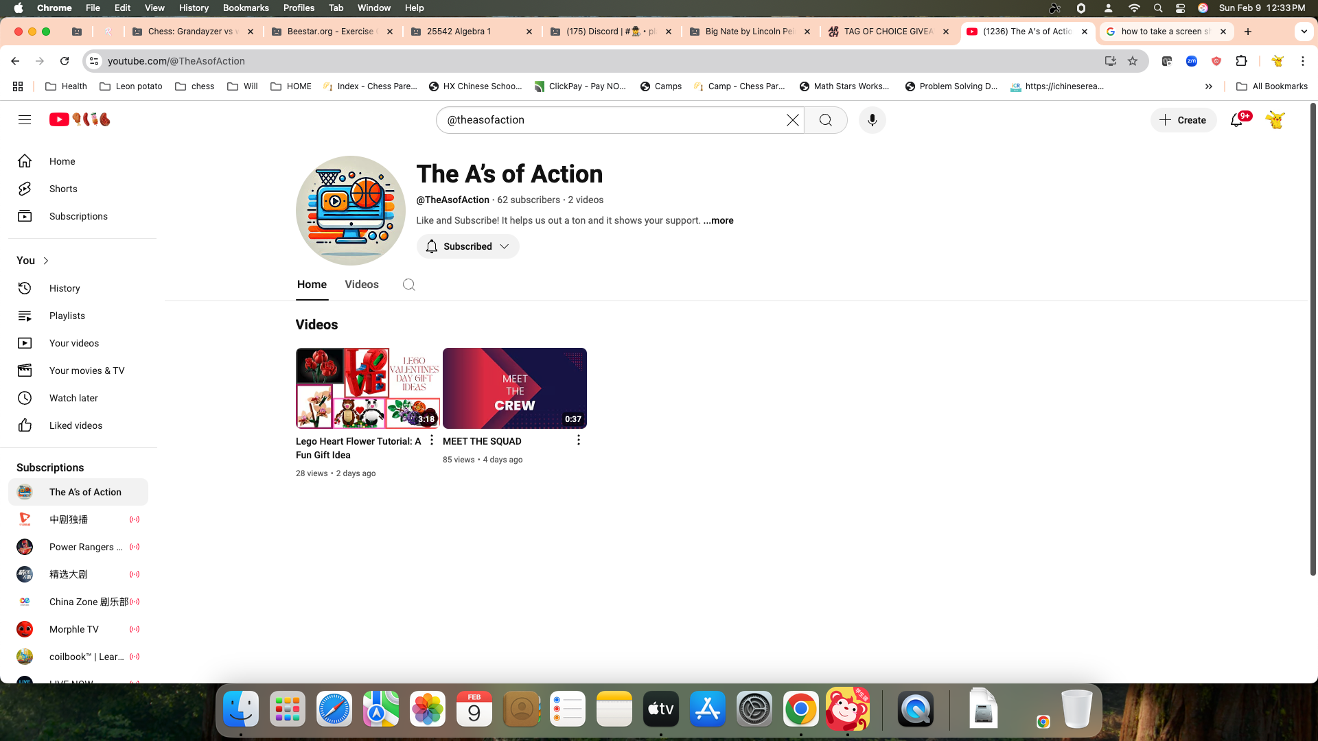Screen dimensions: 1318x741
Task: Open a new browser tab
Action: [1248, 32]
